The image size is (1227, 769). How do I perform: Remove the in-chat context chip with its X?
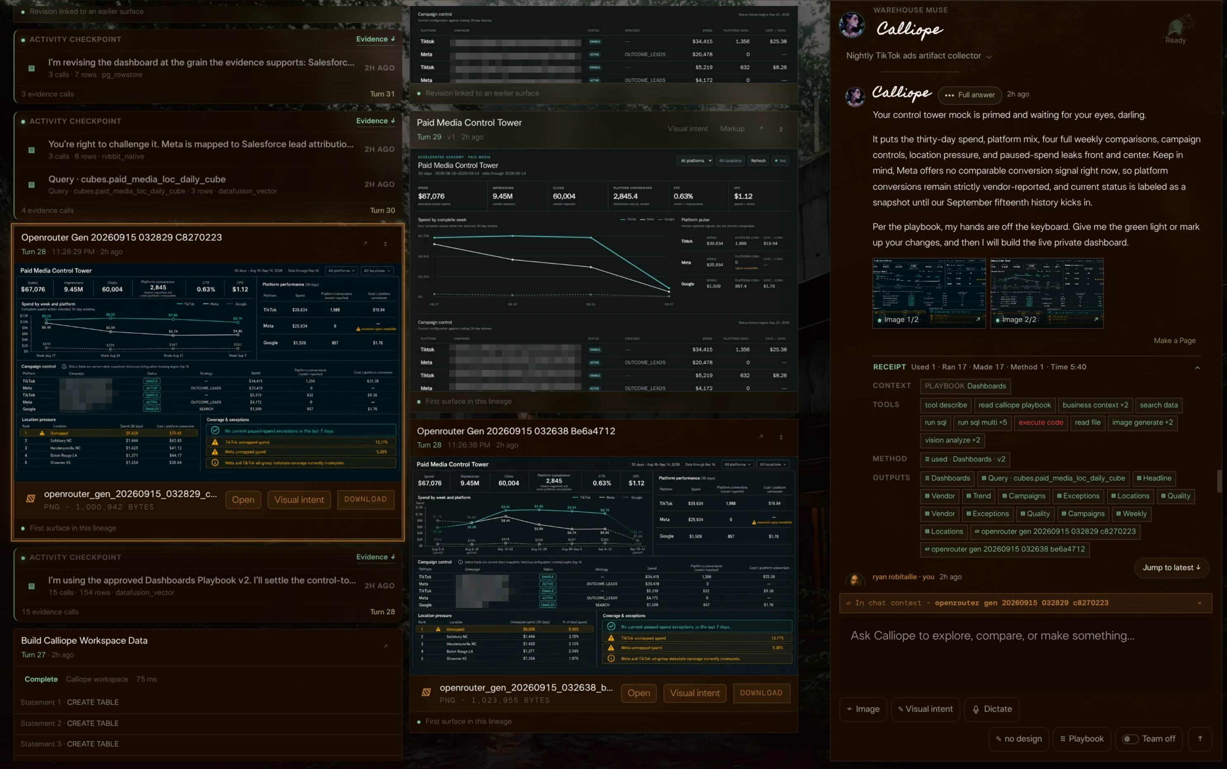pos(1200,603)
